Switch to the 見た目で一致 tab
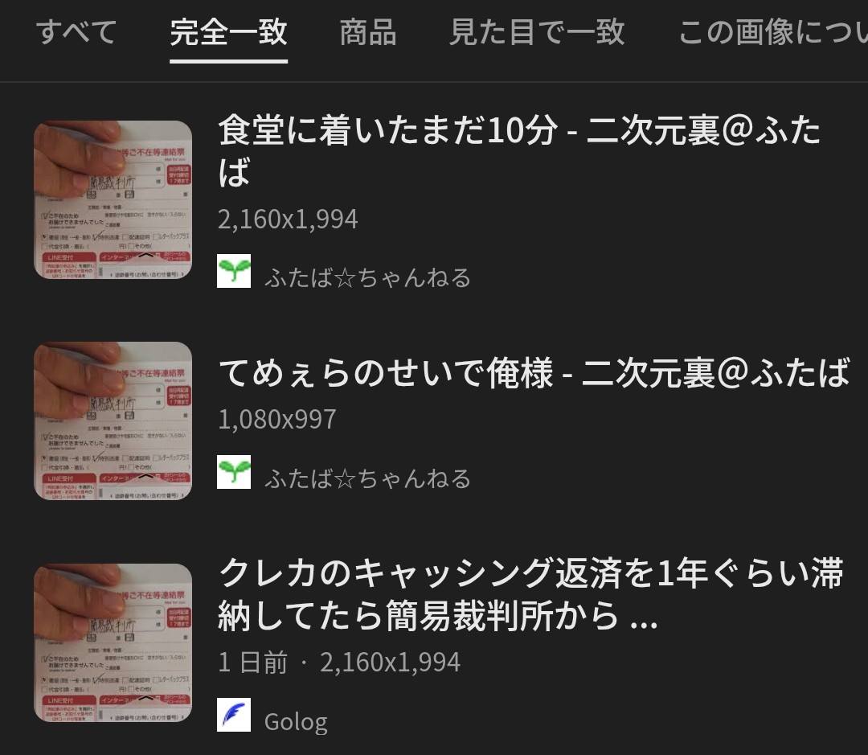Screen dimensions: 868x755 537,31
